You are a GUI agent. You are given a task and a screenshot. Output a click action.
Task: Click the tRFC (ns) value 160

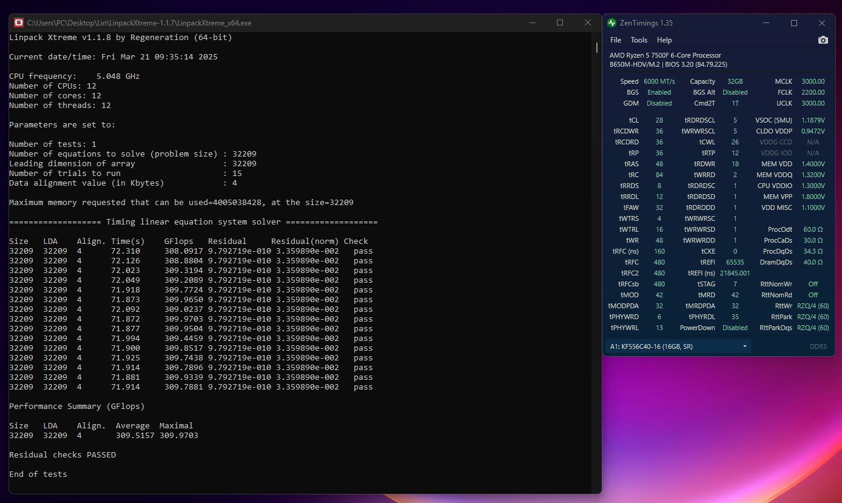coord(659,251)
